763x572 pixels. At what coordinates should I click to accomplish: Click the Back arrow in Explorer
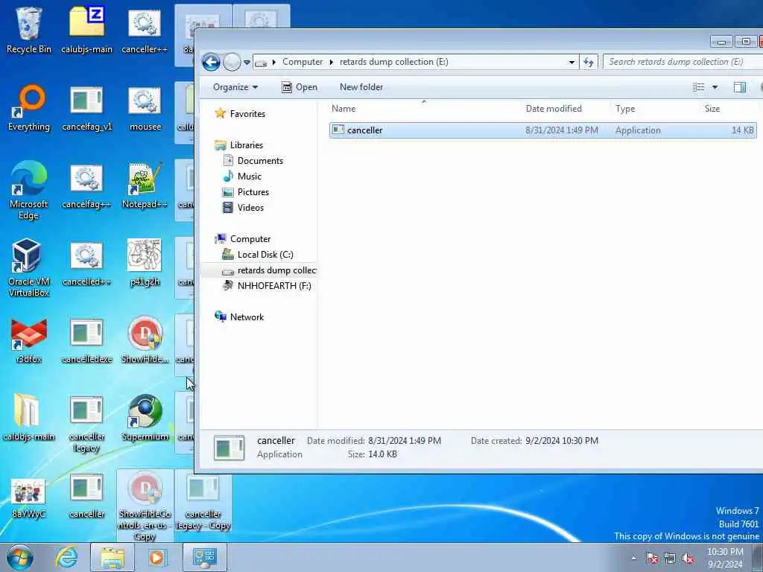(x=211, y=62)
